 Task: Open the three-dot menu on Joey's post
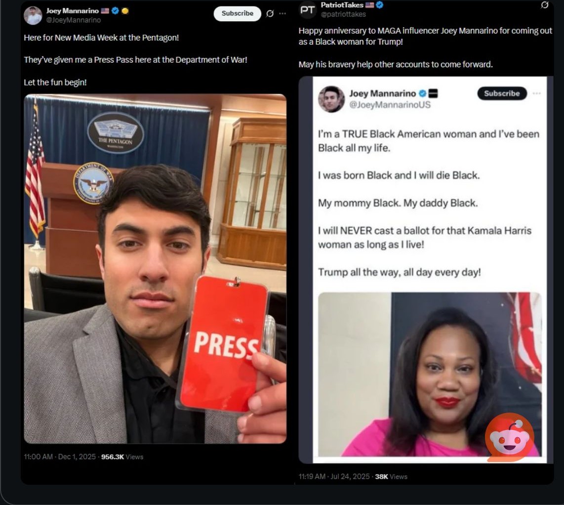[282, 14]
